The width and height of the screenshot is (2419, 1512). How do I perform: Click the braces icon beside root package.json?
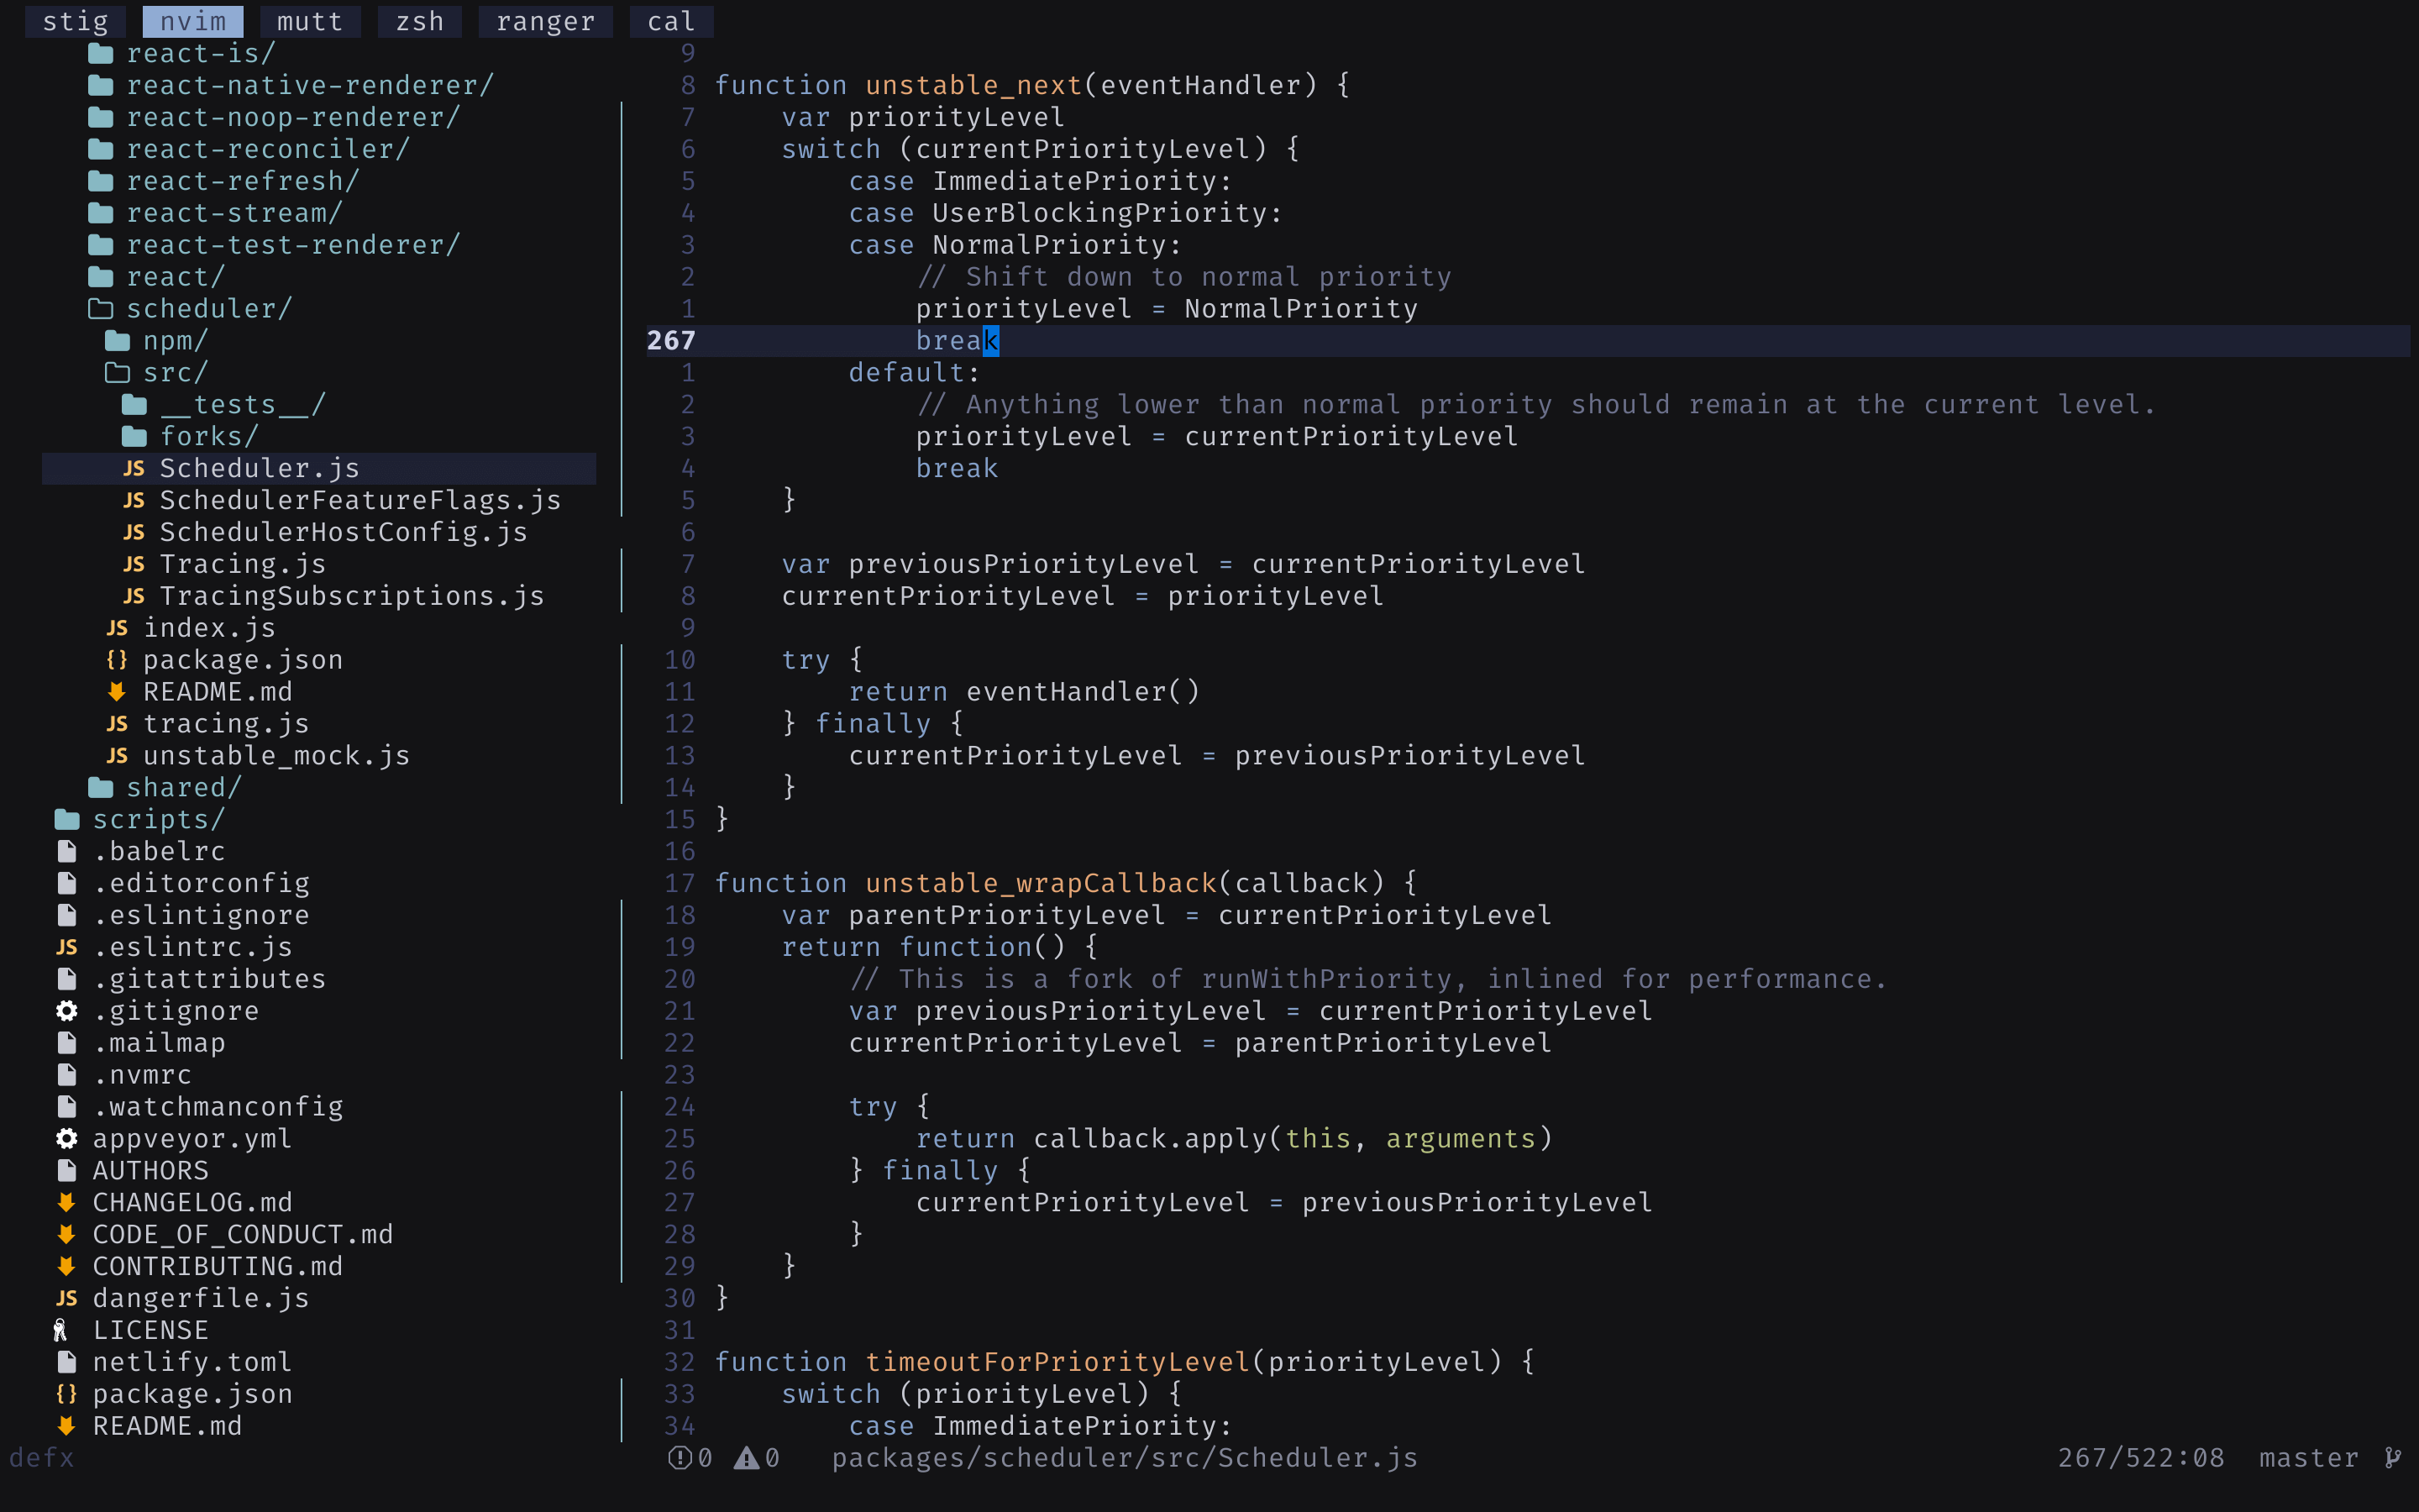tap(67, 1394)
